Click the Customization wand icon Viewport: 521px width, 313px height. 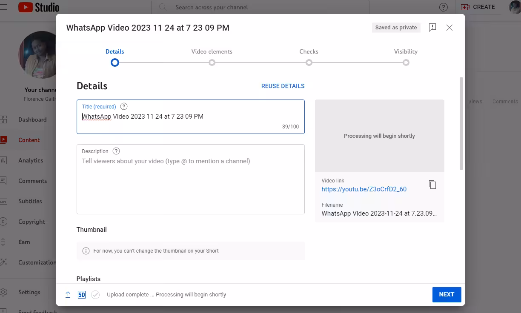tap(3, 262)
